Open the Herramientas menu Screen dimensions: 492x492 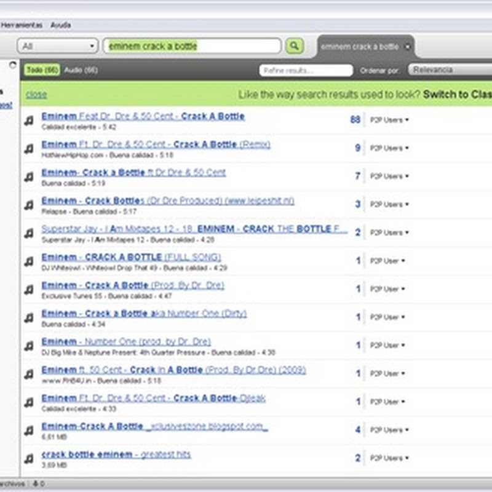22,25
